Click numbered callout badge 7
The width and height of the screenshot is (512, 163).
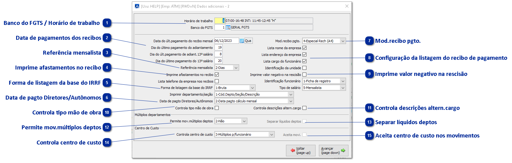(x=369, y=41)
